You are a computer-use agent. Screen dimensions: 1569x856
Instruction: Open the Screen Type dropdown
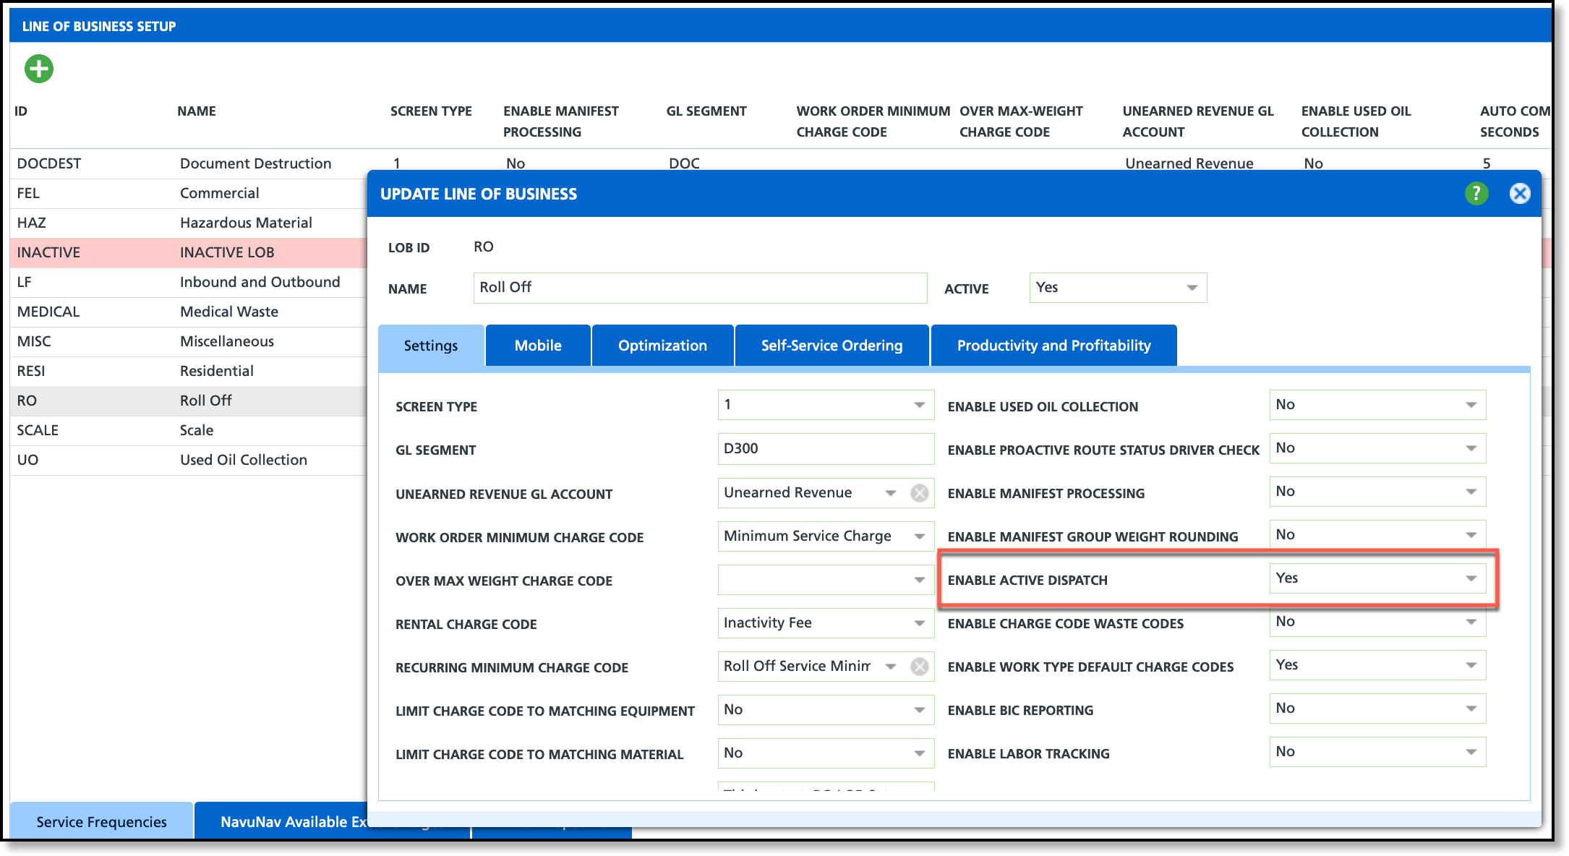pyautogui.click(x=919, y=405)
